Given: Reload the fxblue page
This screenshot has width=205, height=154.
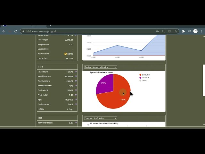Looking at the screenshot, I should tap(16, 31).
